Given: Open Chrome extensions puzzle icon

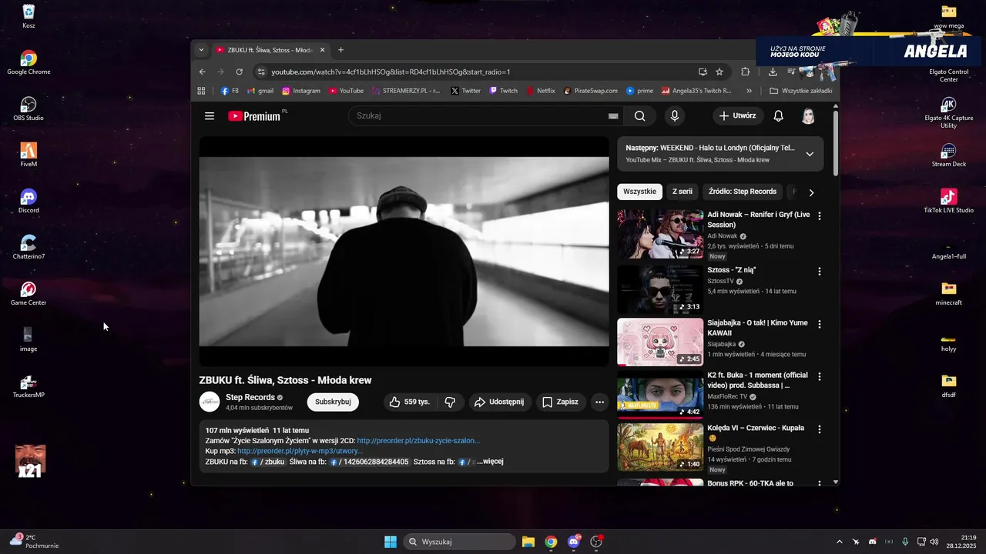Looking at the screenshot, I should (746, 72).
